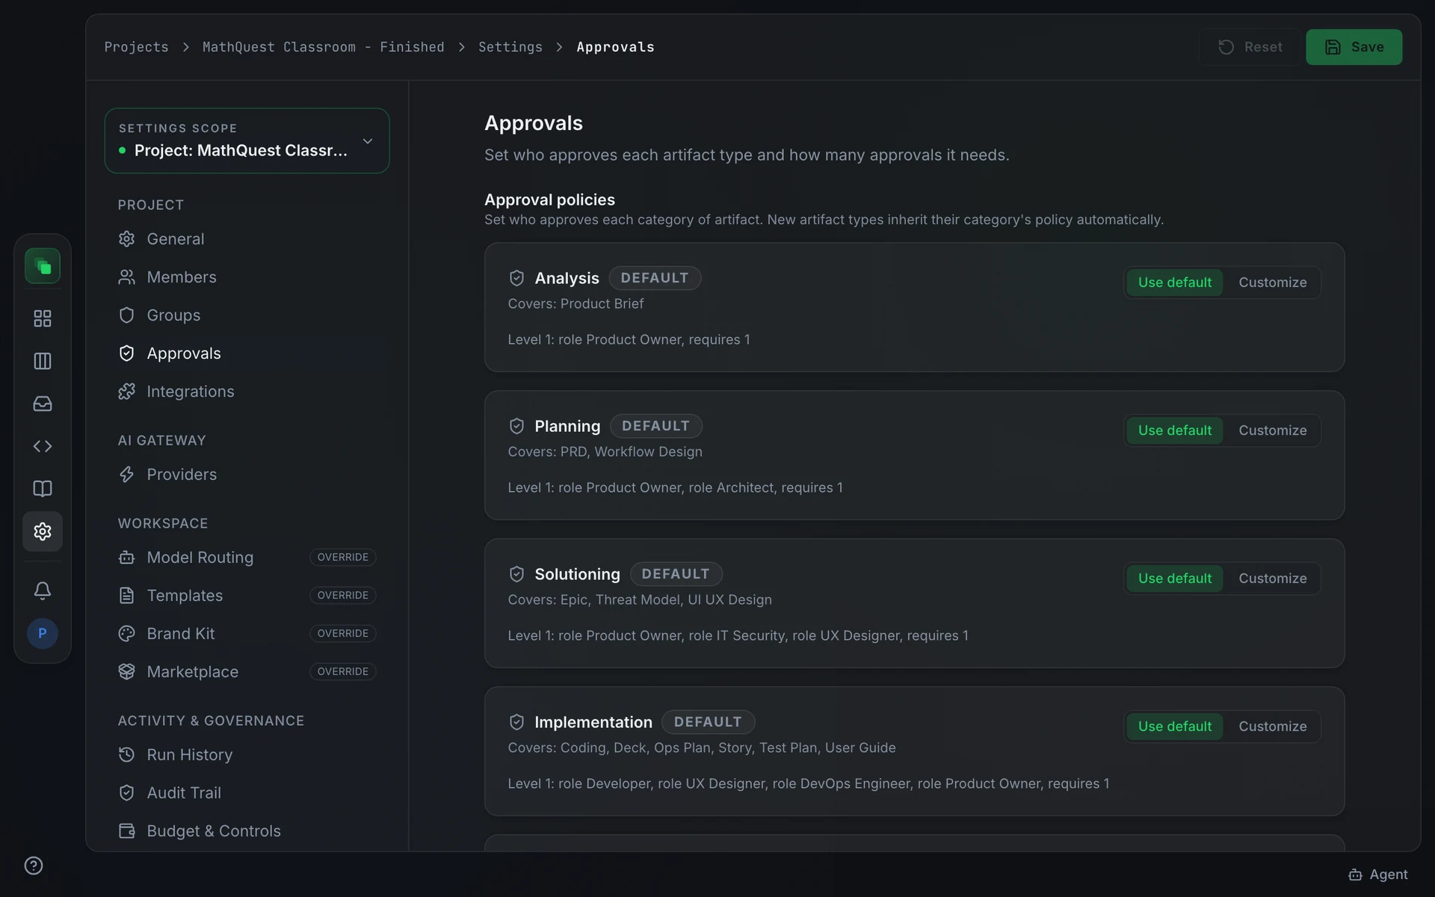
Task: Select Use default for Implementation policy
Action: coord(1174,726)
